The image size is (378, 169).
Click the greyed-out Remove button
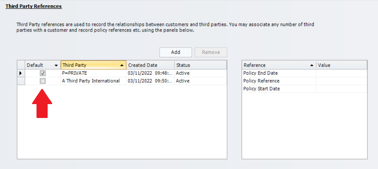pyautogui.click(x=211, y=52)
